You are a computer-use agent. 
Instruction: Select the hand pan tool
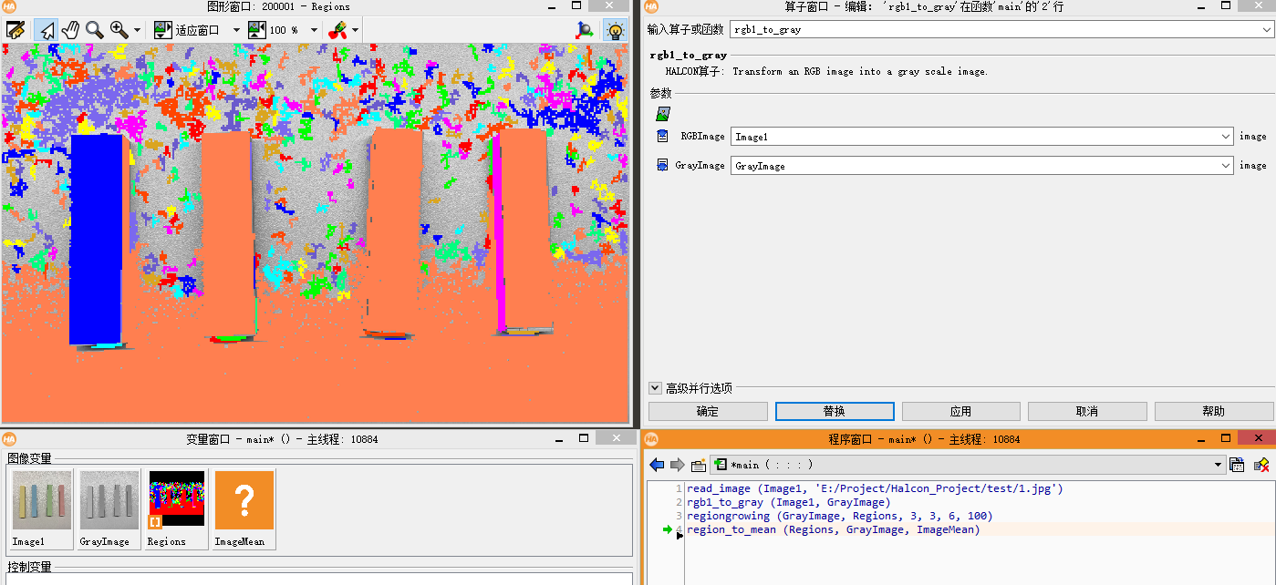pyautogui.click(x=70, y=29)
